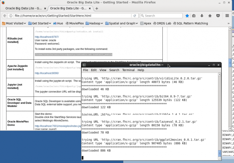Open the ORDS Lab bookmark
Screen dimensions: 234x163
pos(162,23)
